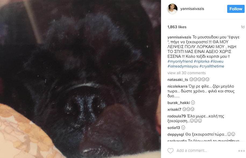Click the heart like icon
Screen dimensions: 246x158
click(170, 151)
